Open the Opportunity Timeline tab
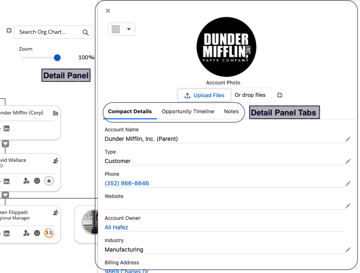The image size is (360, 273). coord(188,112)
